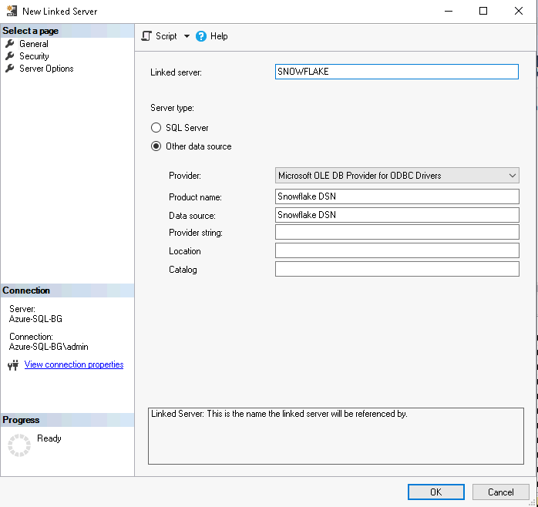
Task: Click the Data source input field
Action: pos(397,215)
